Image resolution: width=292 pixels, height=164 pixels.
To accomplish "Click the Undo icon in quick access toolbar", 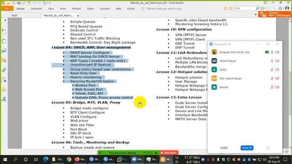I will coord(35,3).
